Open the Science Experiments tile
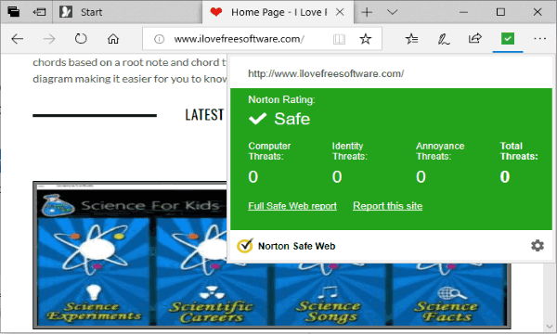 tap(94, 272)
